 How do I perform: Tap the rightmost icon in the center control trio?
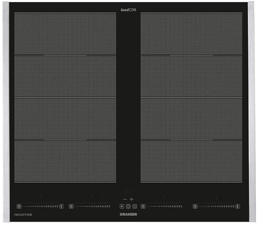pyautogui.click(x=135, y=206)
